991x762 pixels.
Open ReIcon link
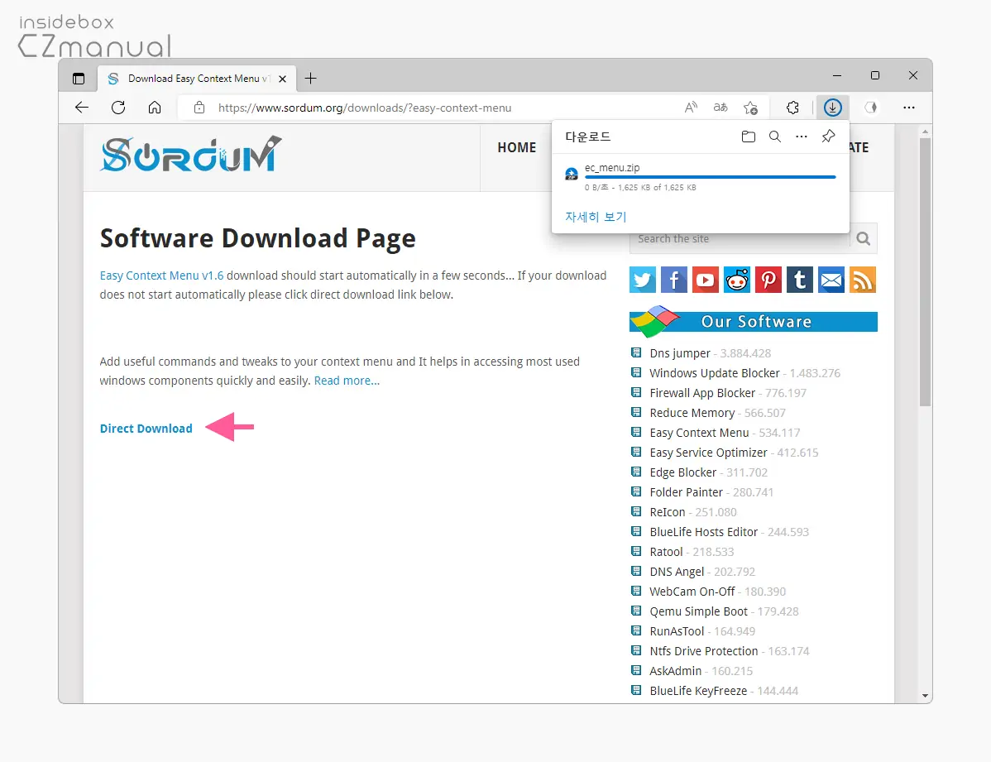tap(668, 512)
